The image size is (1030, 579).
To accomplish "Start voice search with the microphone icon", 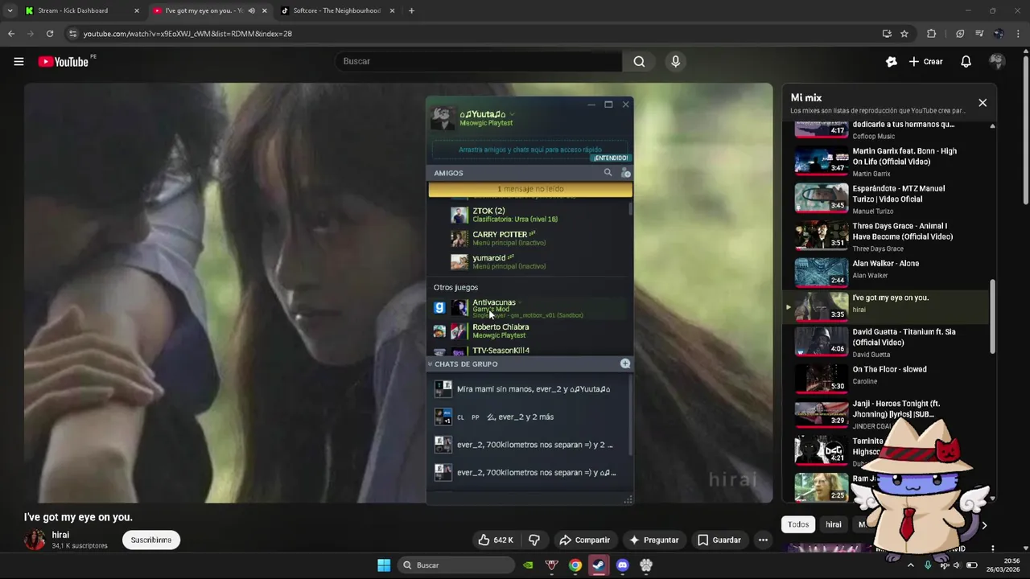I will pyautogui.click(x=675, y=62).
